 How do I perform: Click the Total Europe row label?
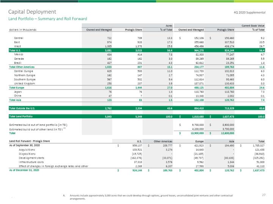coord(17,88)
